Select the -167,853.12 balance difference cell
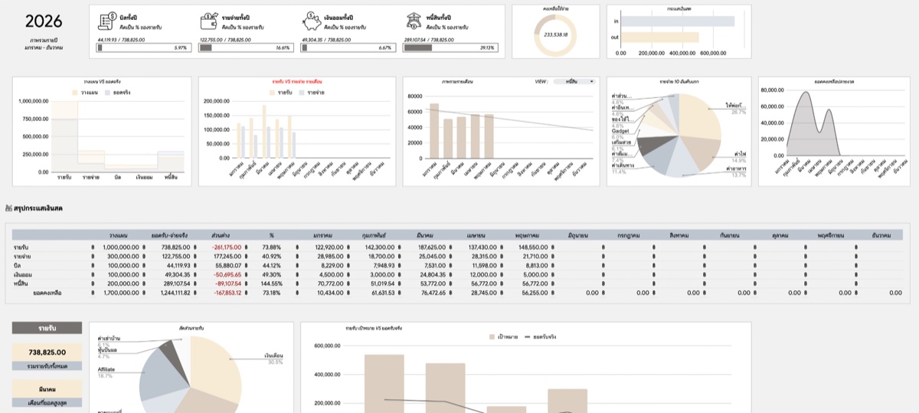This screenshot has height=413, width=919. point(227,293)
